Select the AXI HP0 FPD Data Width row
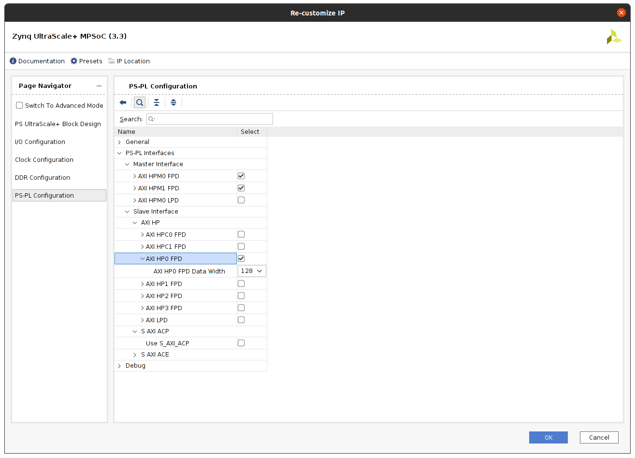 point(190,271)
